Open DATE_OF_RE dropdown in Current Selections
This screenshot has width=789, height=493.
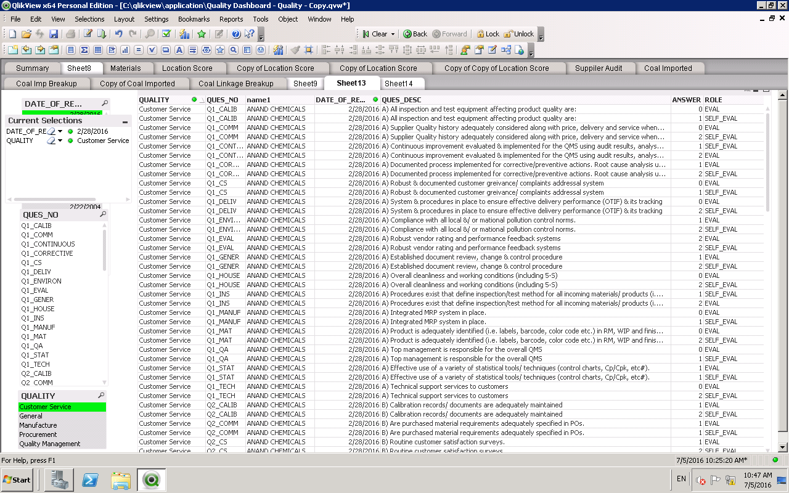click(60, 131)
